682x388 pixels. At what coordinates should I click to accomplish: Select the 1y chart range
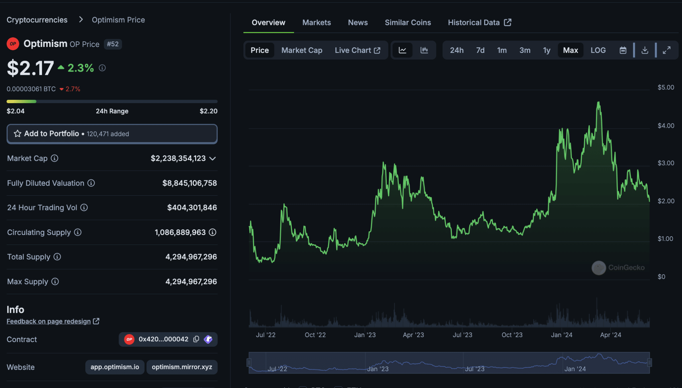point(546,50)
